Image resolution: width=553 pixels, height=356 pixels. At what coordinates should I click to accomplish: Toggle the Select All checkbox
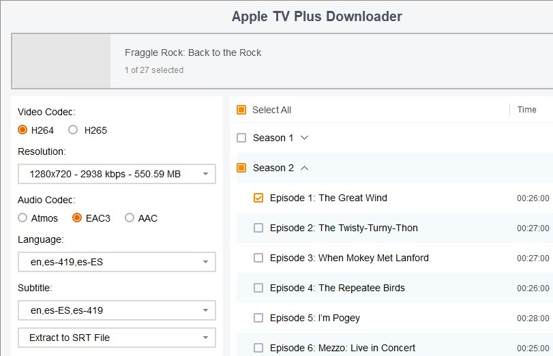point(241,110)
